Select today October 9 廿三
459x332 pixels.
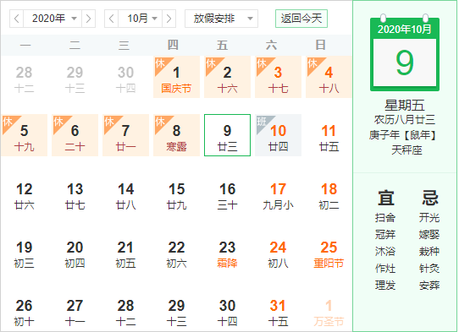coord(227,135)
